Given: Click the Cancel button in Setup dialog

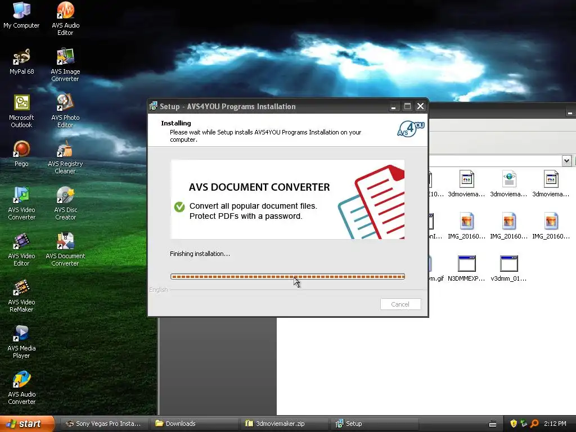Looking at the screenshot, I should [400, 304].
